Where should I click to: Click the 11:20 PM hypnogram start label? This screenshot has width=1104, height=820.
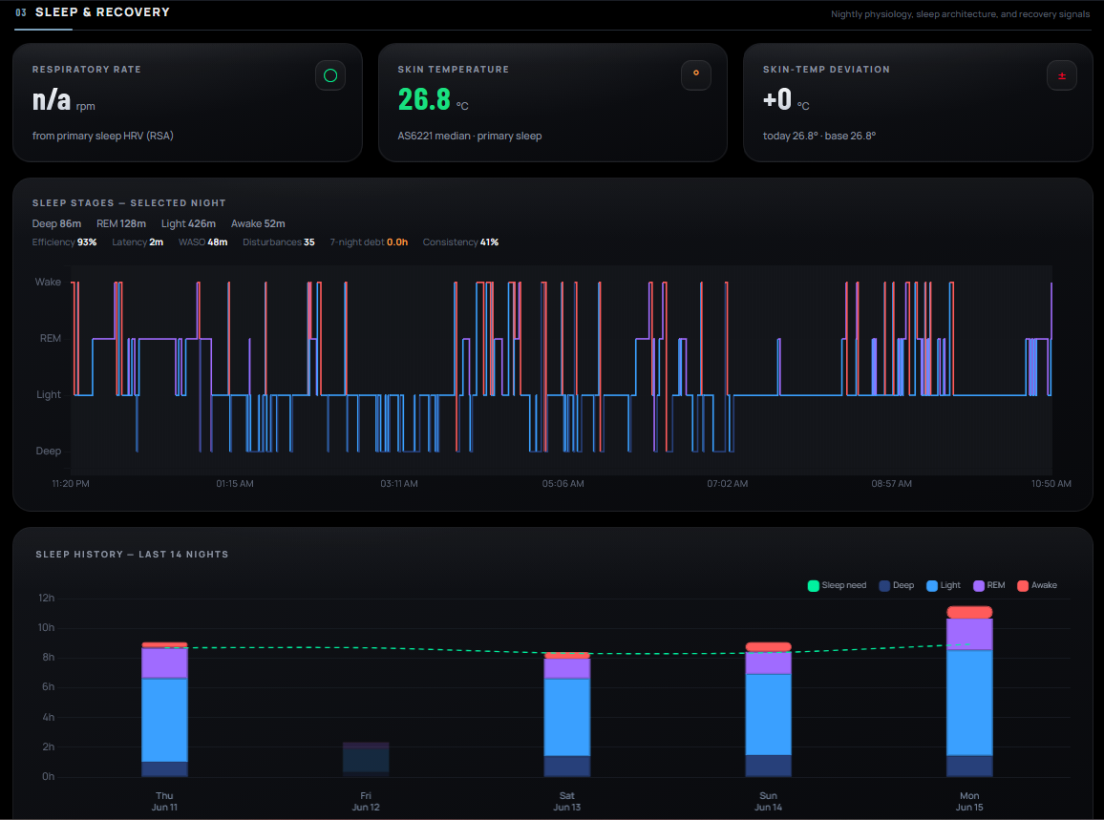(71, 484)
